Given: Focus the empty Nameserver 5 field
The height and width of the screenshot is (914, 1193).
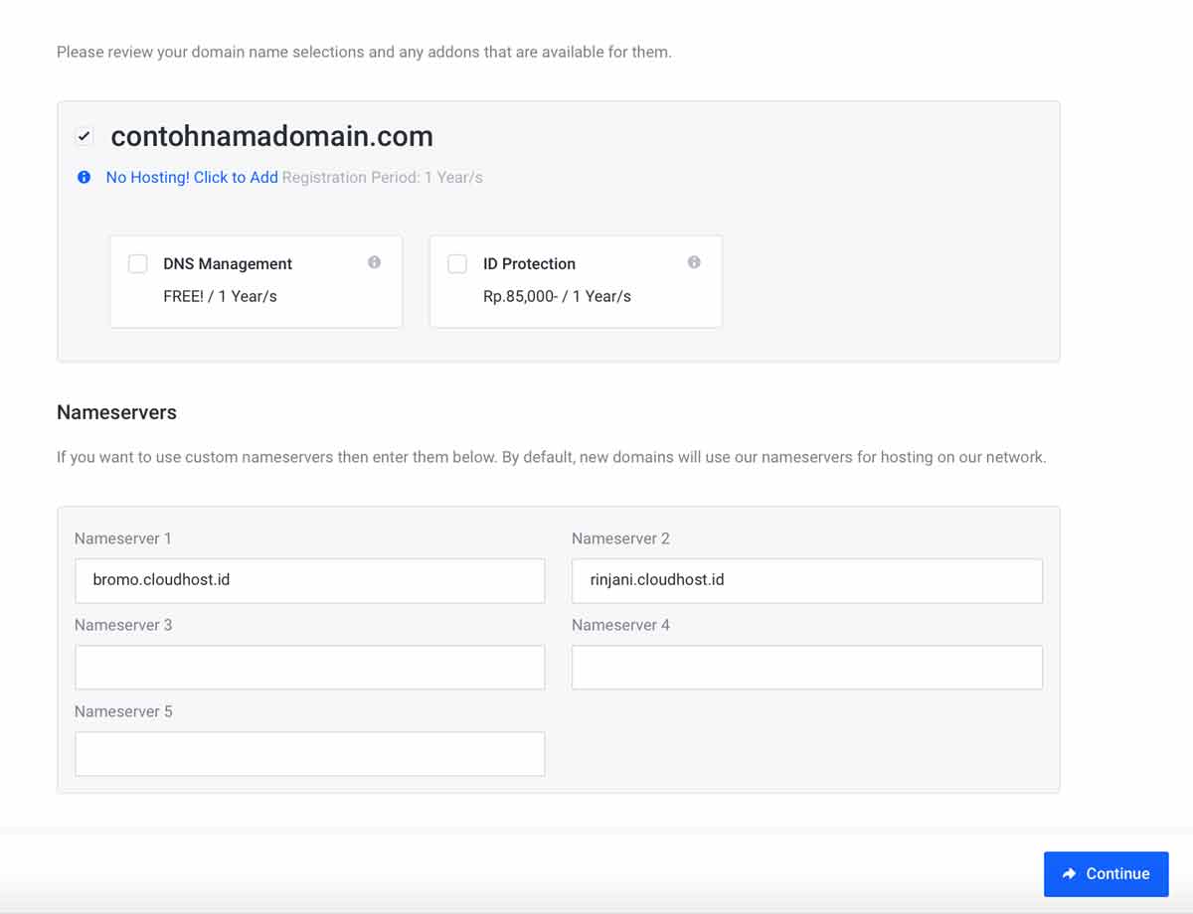Looking at the screenshot, I should tap(310, 753).
